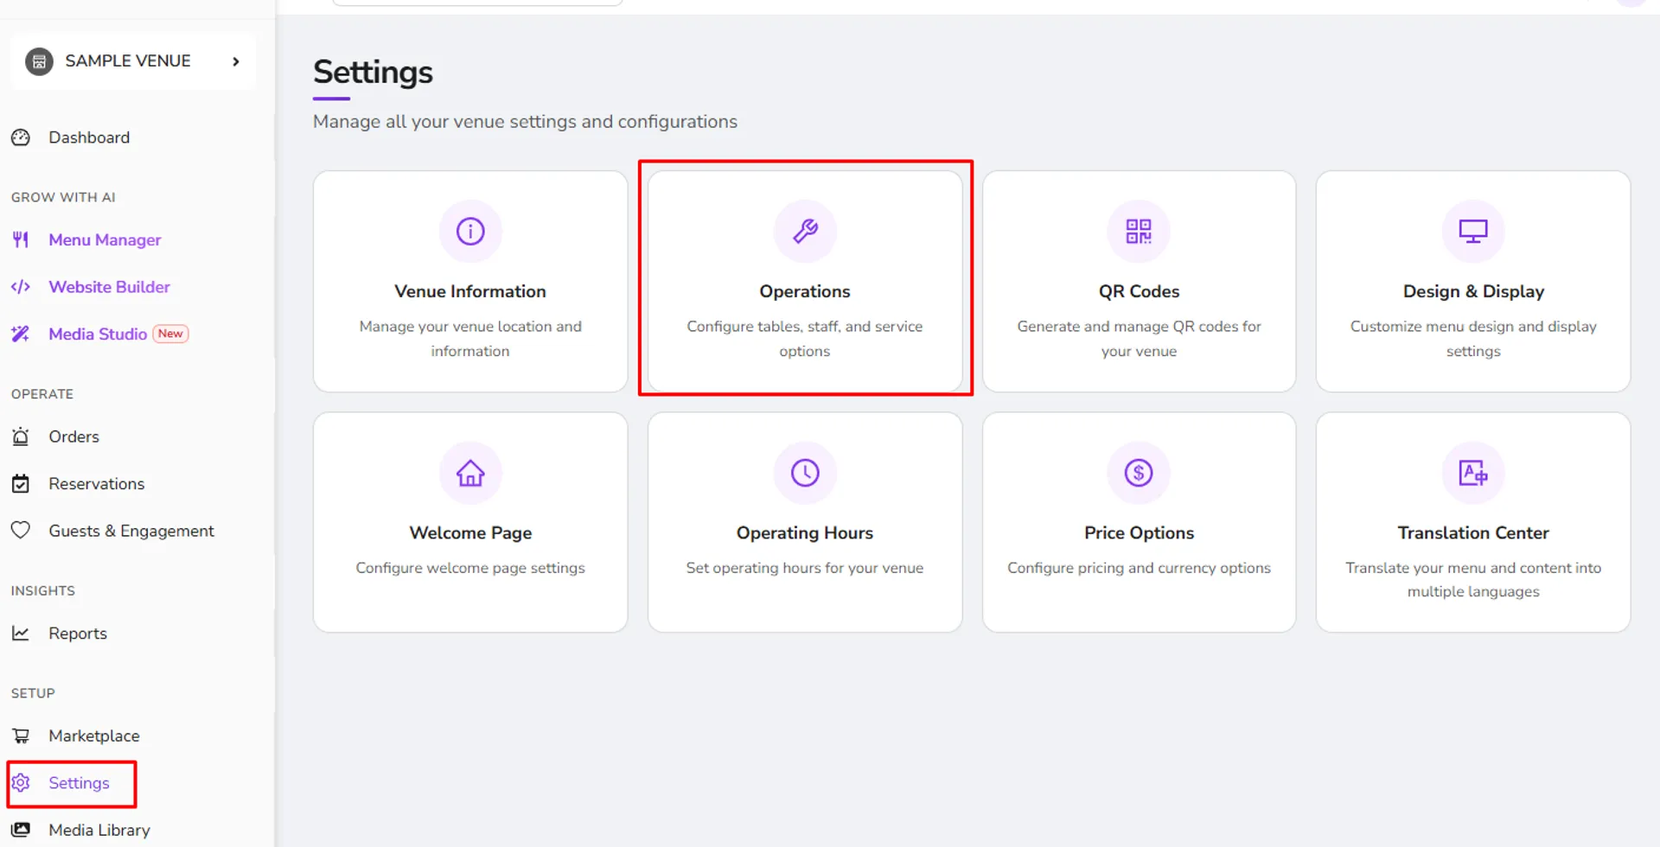Viewport: 1660px width, 847px height.
Task: Open the Welcome Page card title
Action: coord(470,532)
